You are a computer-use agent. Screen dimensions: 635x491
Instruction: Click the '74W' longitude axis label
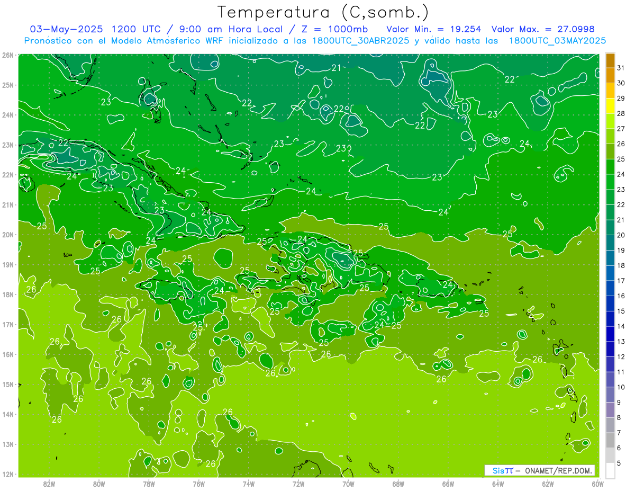tap(249, 484)
